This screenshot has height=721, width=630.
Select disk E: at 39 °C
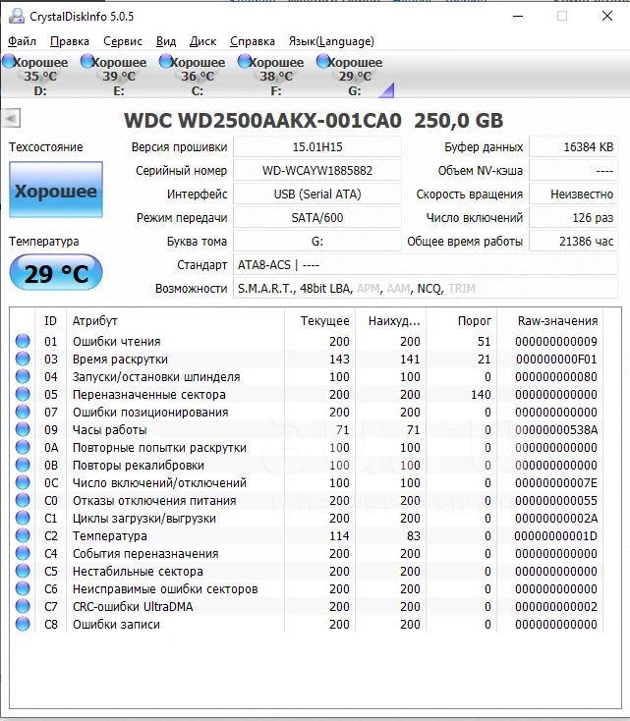click(x=115, y=76)
